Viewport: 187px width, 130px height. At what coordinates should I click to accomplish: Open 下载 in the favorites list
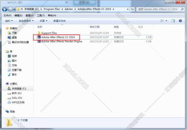click(14, 33)
